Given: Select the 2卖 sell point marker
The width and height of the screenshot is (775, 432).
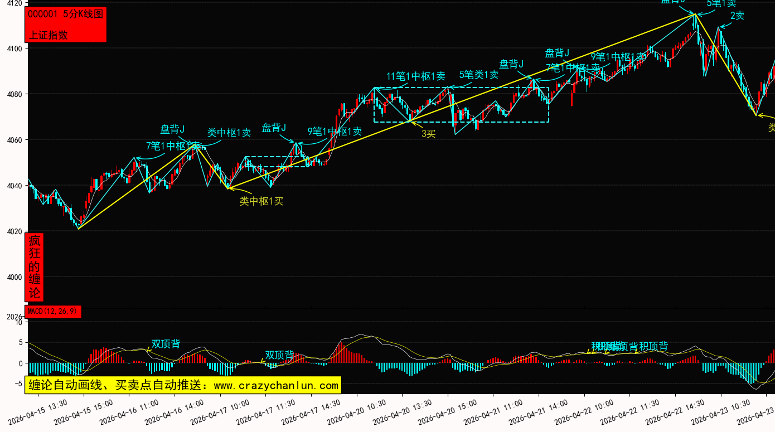Looking at the screenshot, I should click(737, 16).
